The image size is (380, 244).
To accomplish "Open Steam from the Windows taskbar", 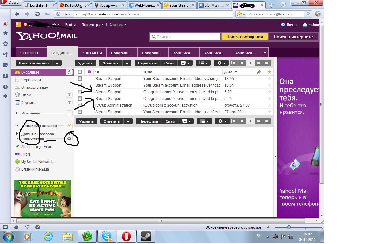I will click(x=146, y=236).
